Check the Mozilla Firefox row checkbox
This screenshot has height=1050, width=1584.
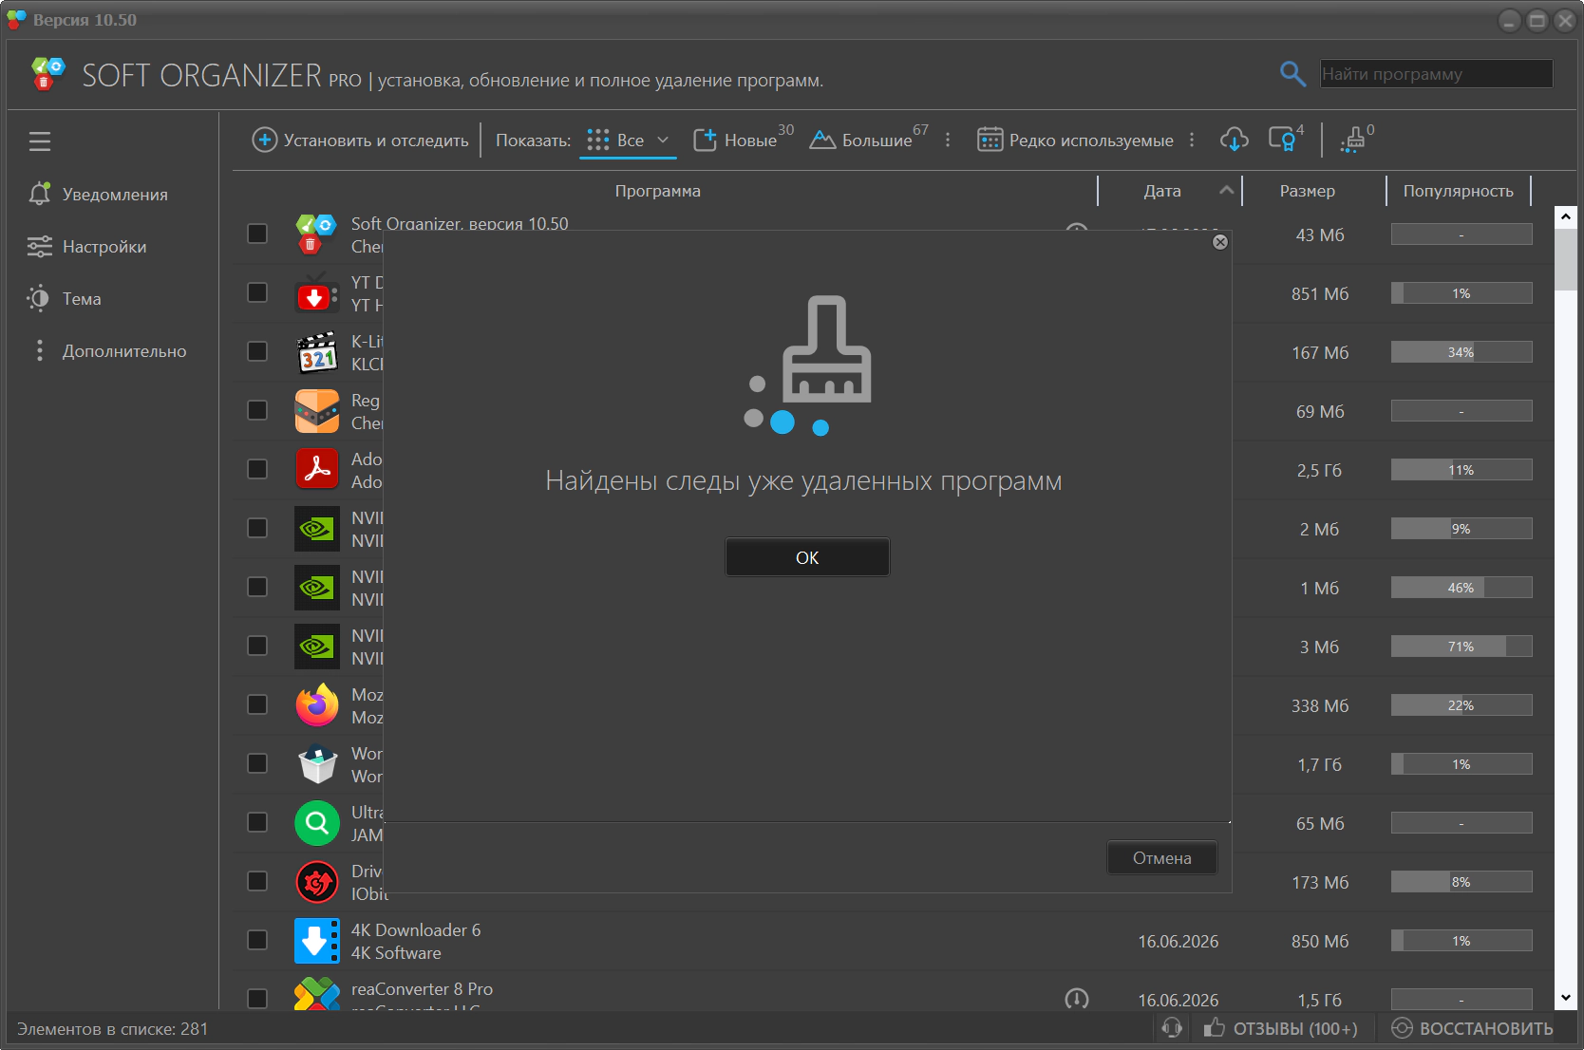pyautogui.click(x=257, y=704)
